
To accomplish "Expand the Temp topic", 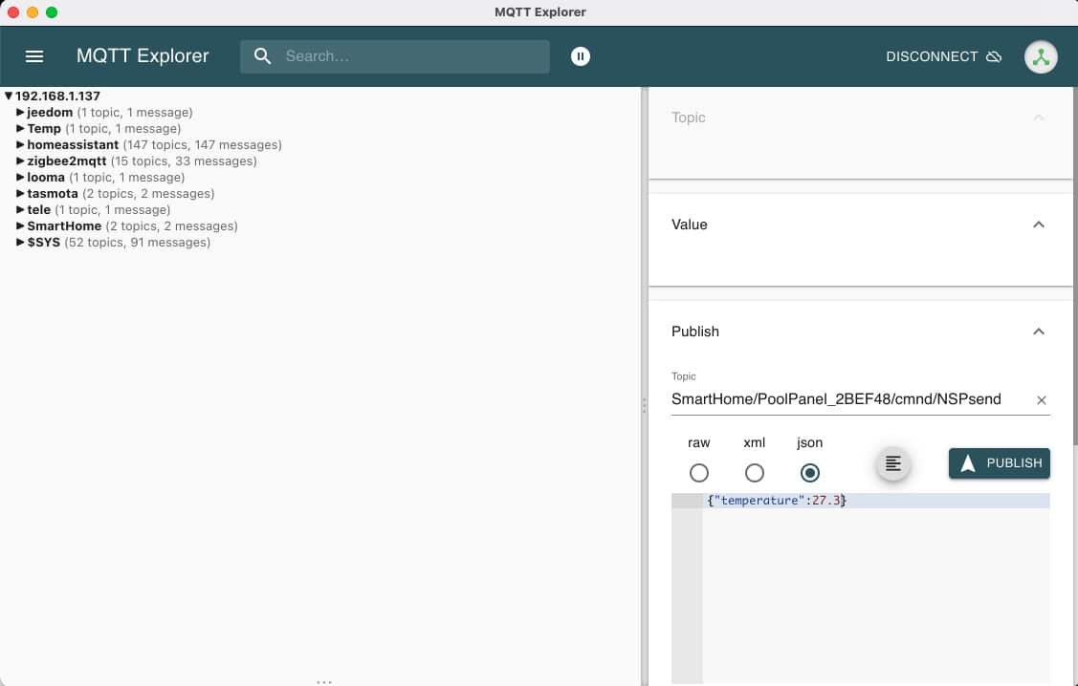I will tap(20, 128).
